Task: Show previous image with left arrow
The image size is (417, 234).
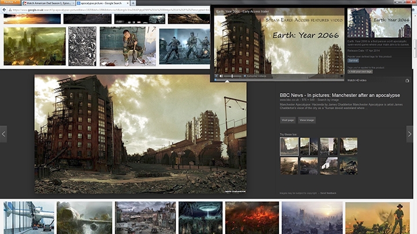Action: tap(4, 133)
